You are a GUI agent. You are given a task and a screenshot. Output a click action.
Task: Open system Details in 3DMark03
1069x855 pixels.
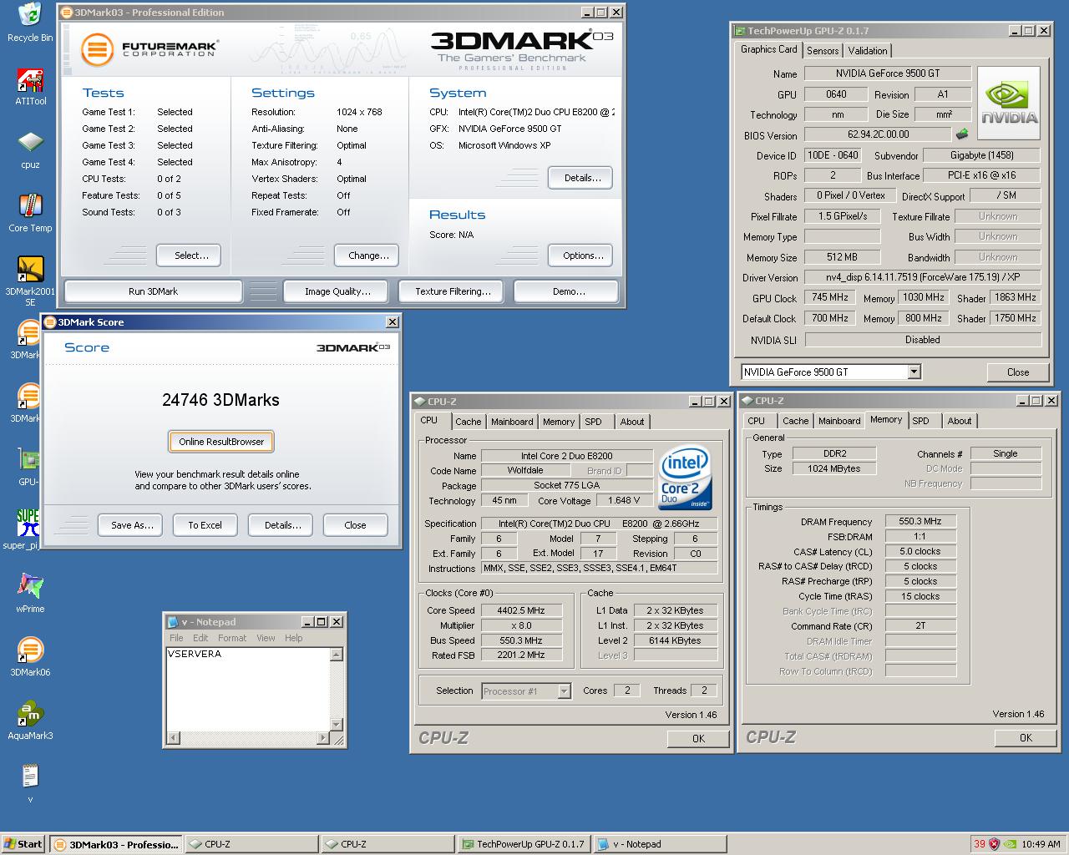click(582, 178)
